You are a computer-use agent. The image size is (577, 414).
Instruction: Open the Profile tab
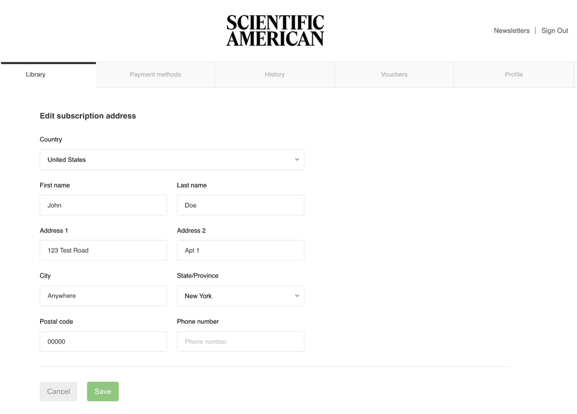pyautogui.click(x=514, y=74)
